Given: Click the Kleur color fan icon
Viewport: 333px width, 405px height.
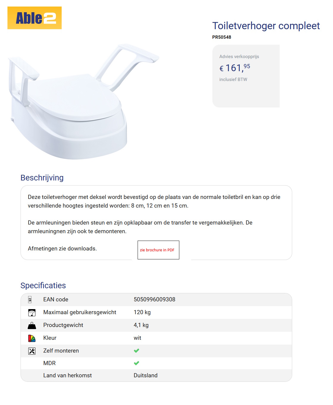Looking at the screenshot, I should tap(32, 338).
